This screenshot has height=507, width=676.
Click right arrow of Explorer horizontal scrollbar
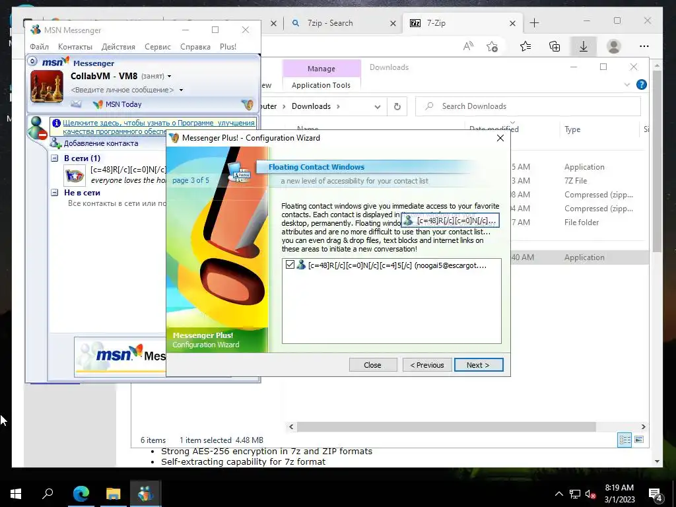643,427
